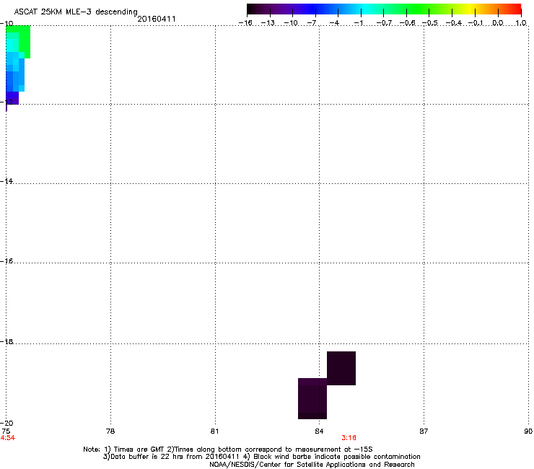Click the note line starting 'Note: 1) Times are GMT'
The width and height of the screenshot is (534, 469).
228,450
